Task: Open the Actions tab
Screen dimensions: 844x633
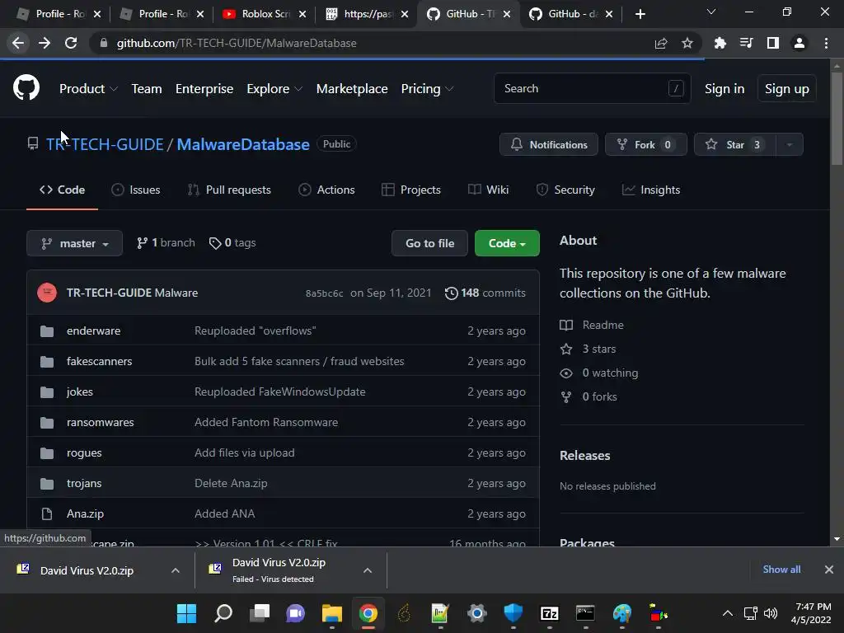Action: 326,190
